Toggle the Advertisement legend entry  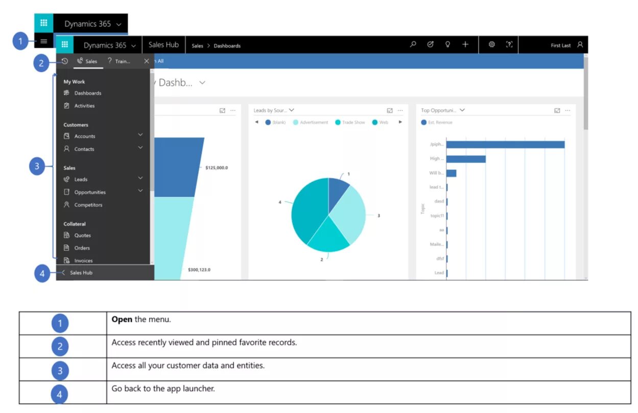pos(311,122)
